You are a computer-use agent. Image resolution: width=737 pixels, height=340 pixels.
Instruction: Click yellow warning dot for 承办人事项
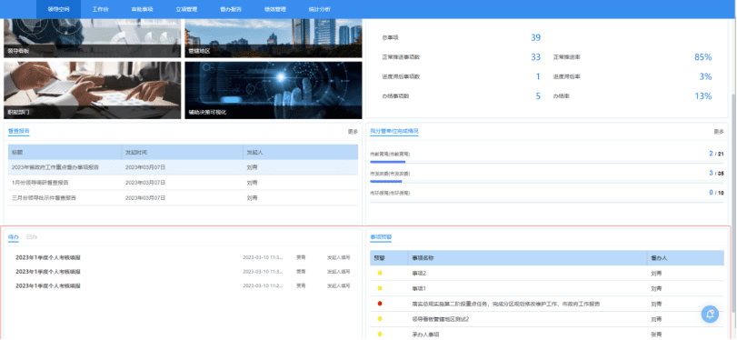click(380, 335)
